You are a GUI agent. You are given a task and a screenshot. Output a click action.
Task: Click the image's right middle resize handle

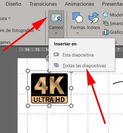71,88
